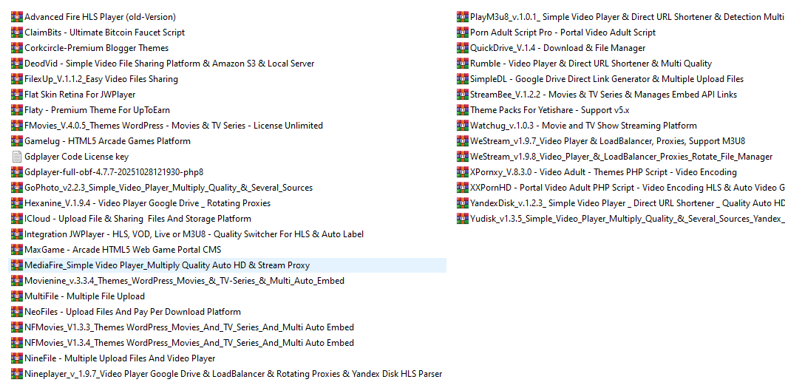The height and width of the screenshot is (385, 785).
Task: Click the archive icon for WeStream_v1.9.8
Action: [463, 157]
